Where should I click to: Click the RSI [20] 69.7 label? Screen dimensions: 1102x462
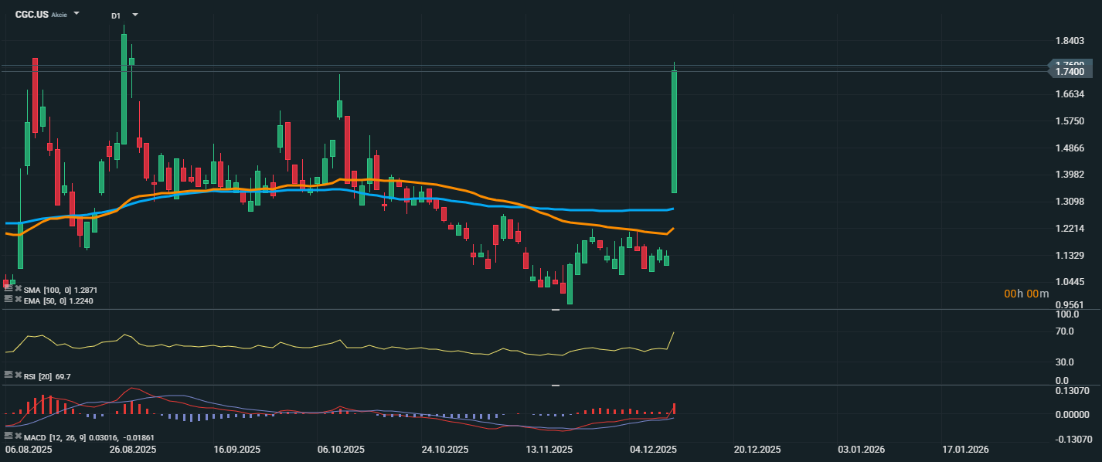tap(48, 376)
